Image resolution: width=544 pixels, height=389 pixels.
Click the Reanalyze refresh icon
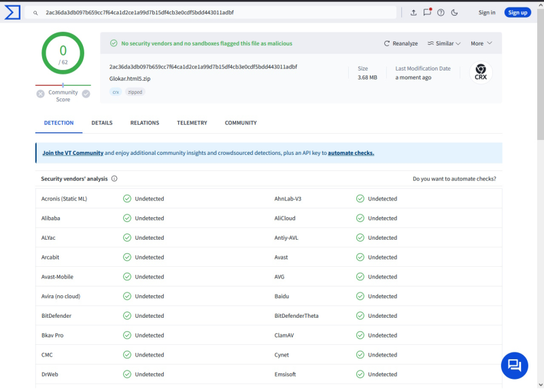pyautogui.click(x=386, y=43)
